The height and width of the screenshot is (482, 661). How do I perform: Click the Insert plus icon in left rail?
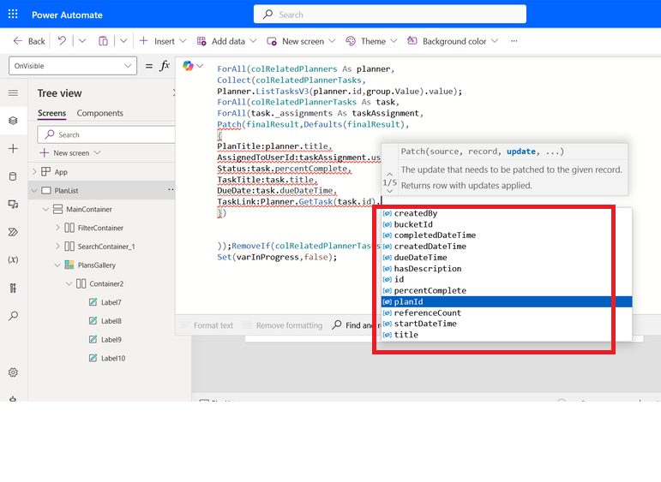tap(13, 149)
